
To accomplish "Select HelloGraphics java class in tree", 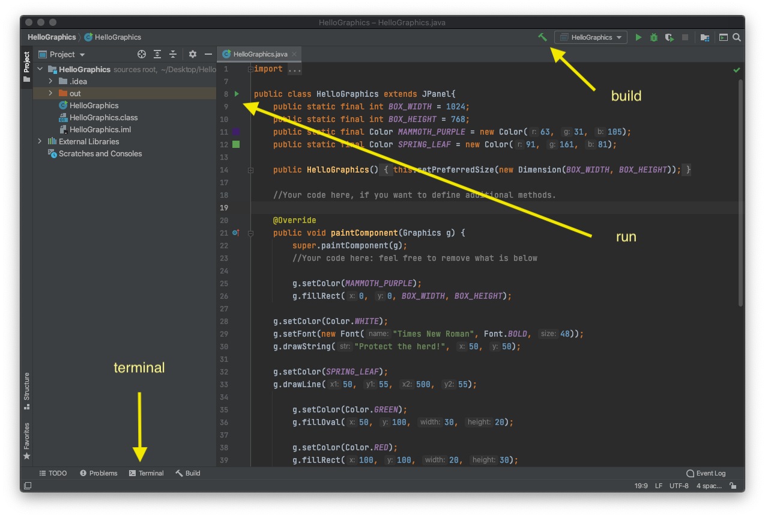I will click(89, 105).
